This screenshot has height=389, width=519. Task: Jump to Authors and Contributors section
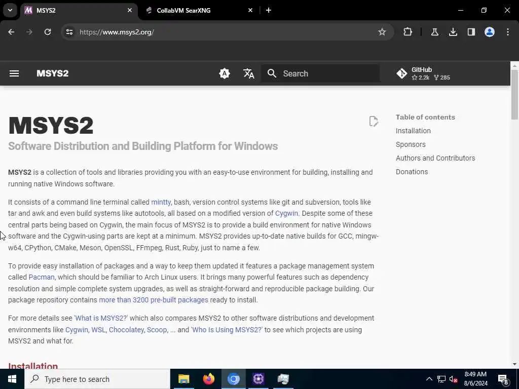click(435, 158)
